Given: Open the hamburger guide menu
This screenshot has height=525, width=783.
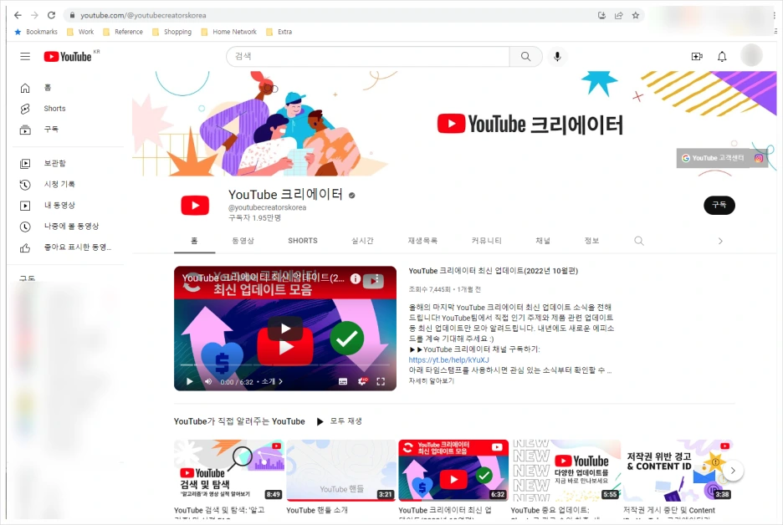Looking at the screenshot, I should coord(25,56).
